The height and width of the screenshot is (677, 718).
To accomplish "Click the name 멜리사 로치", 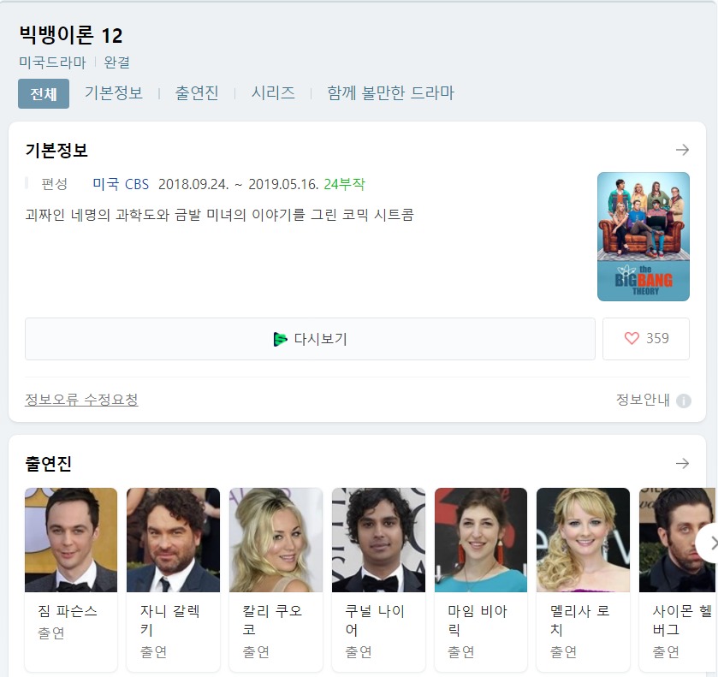I will coord(579,621).
